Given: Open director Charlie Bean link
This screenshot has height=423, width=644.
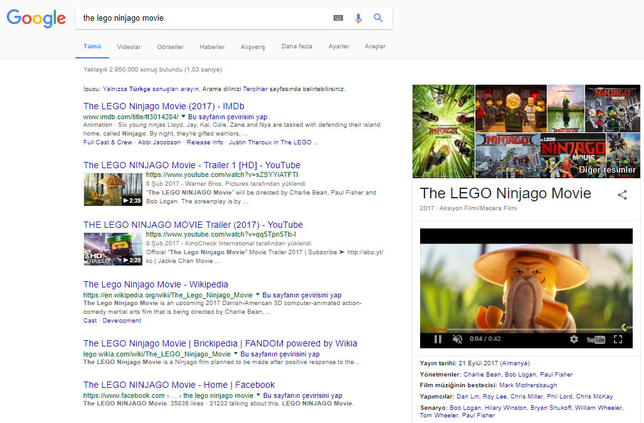Looking at the screenshot, I should (482, 375).
